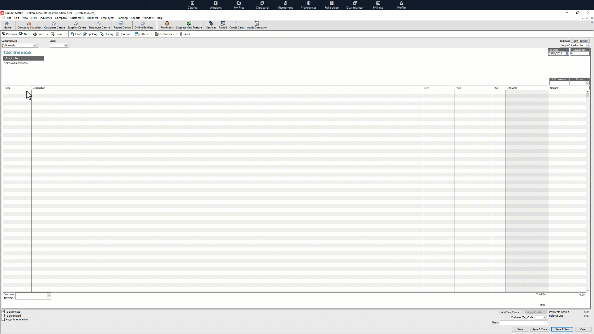Click the line items scrollbar up arrow
Image resolution: width=594 pixels, height=334 pixels.
point(588,92)
